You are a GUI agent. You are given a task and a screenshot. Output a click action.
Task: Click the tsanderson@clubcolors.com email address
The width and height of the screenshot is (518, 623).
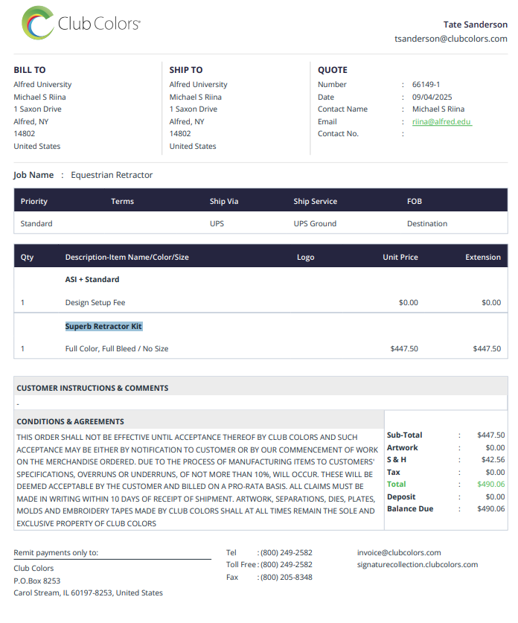[x=450, y=39]
